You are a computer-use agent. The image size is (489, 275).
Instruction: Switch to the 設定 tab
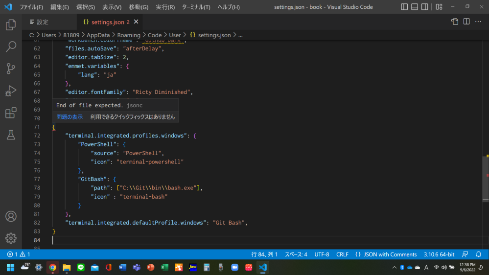coord(43,22)
